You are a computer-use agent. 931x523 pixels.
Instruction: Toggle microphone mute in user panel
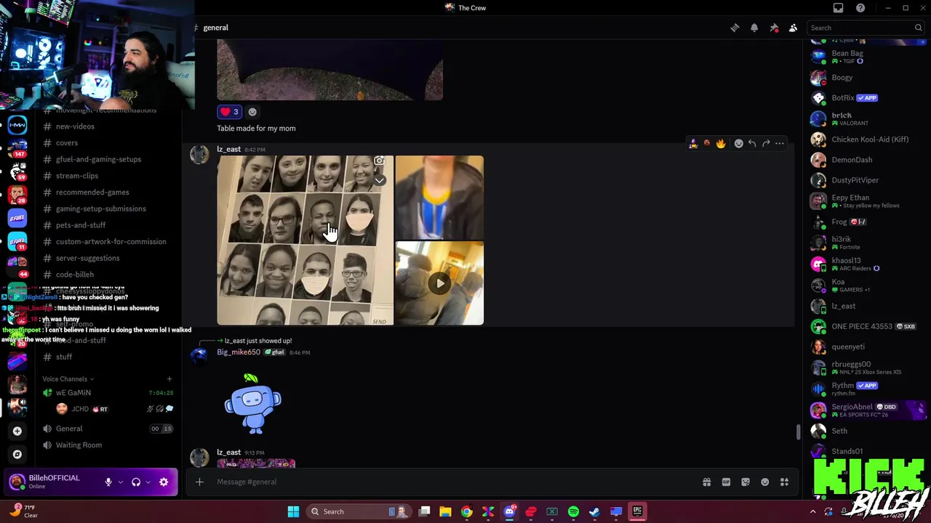pos(108,482)
